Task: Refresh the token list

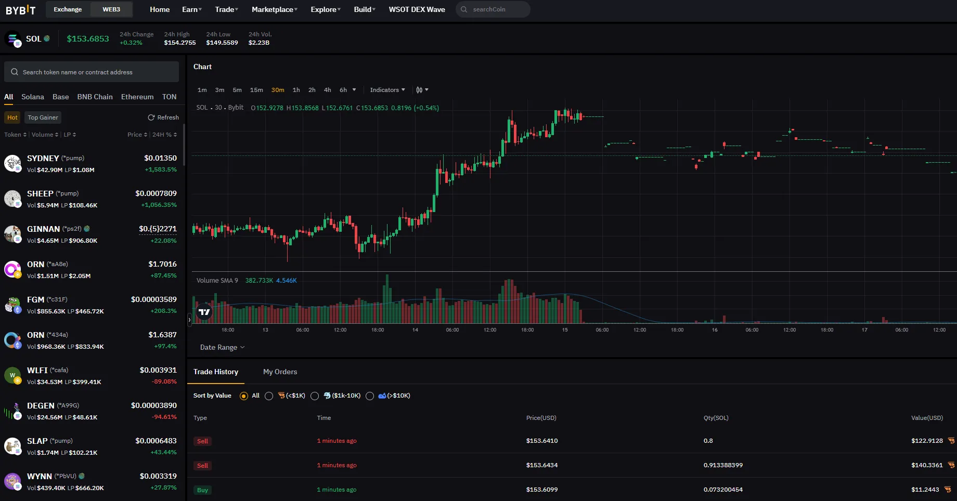Action: [x=163, y=117]
